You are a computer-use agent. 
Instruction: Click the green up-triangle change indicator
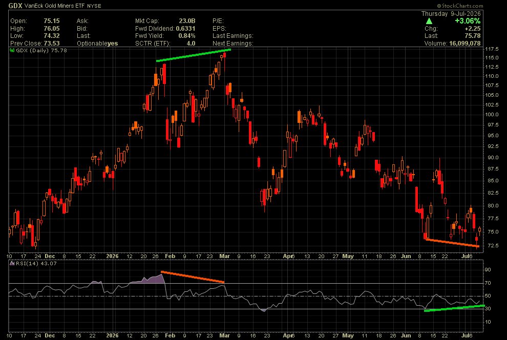(x=429, y=22)
